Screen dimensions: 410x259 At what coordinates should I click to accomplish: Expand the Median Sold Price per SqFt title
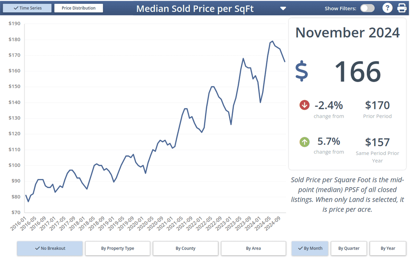195,8
